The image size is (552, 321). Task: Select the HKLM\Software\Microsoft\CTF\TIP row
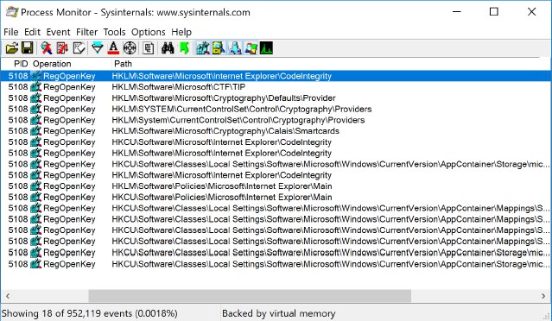point(276,87)
